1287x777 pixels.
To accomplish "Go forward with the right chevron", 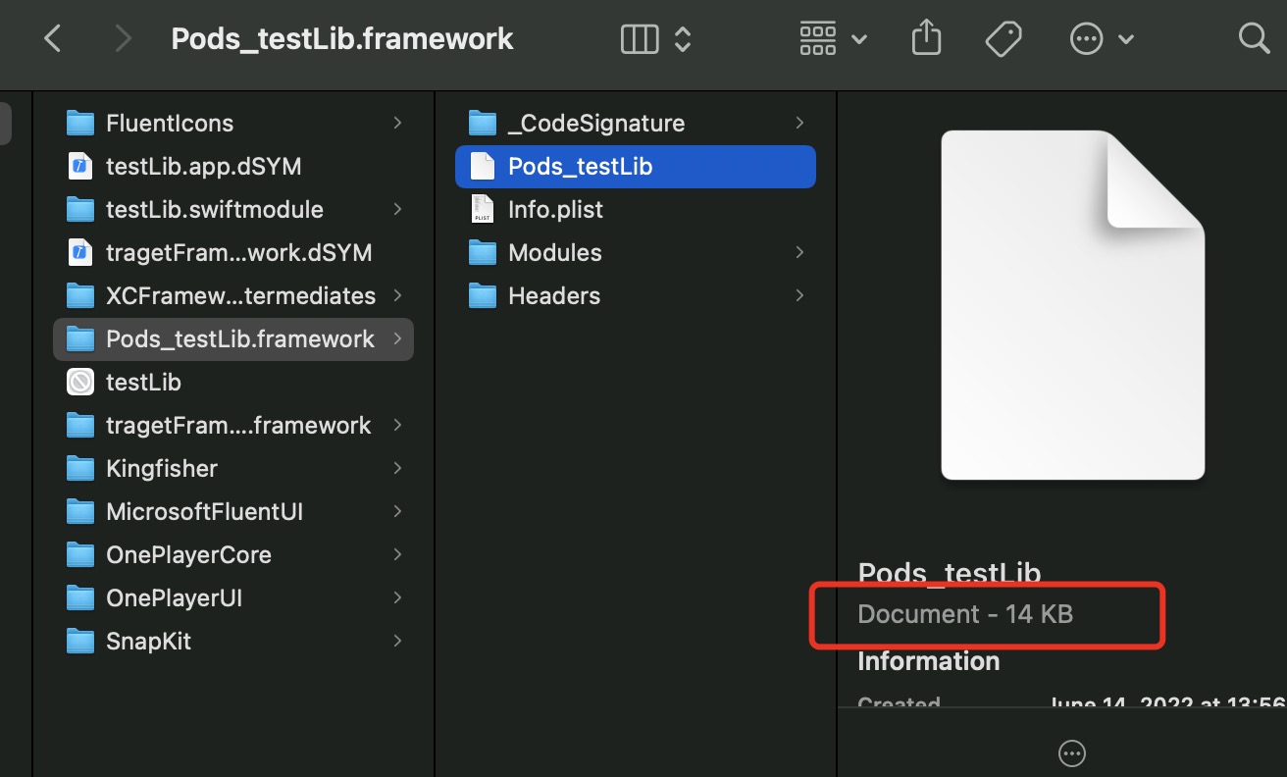I will [123, 39].
